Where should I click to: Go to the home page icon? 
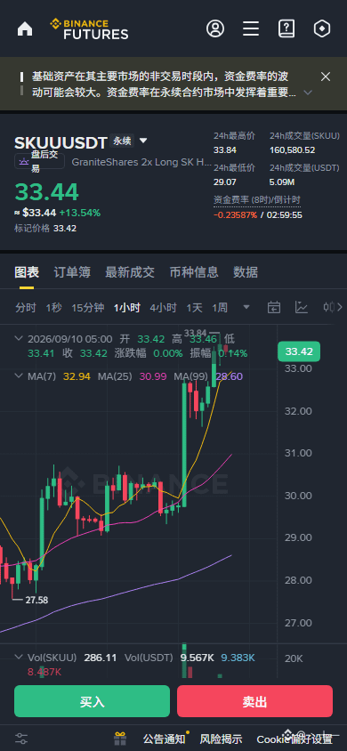[25, 28]
